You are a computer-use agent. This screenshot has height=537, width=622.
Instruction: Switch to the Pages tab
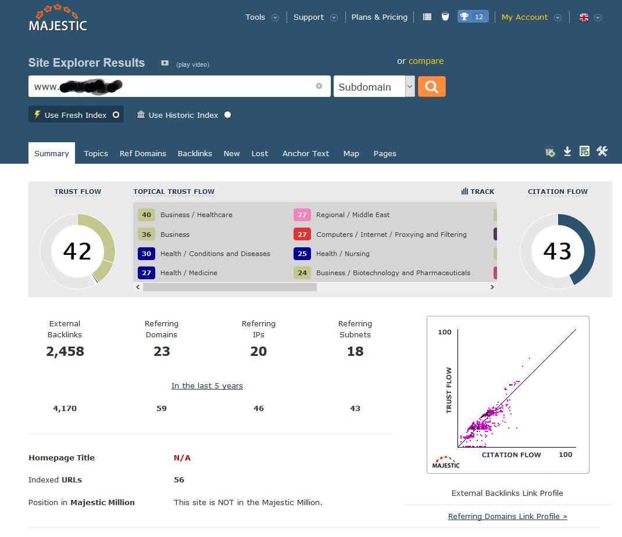point(385,153)
